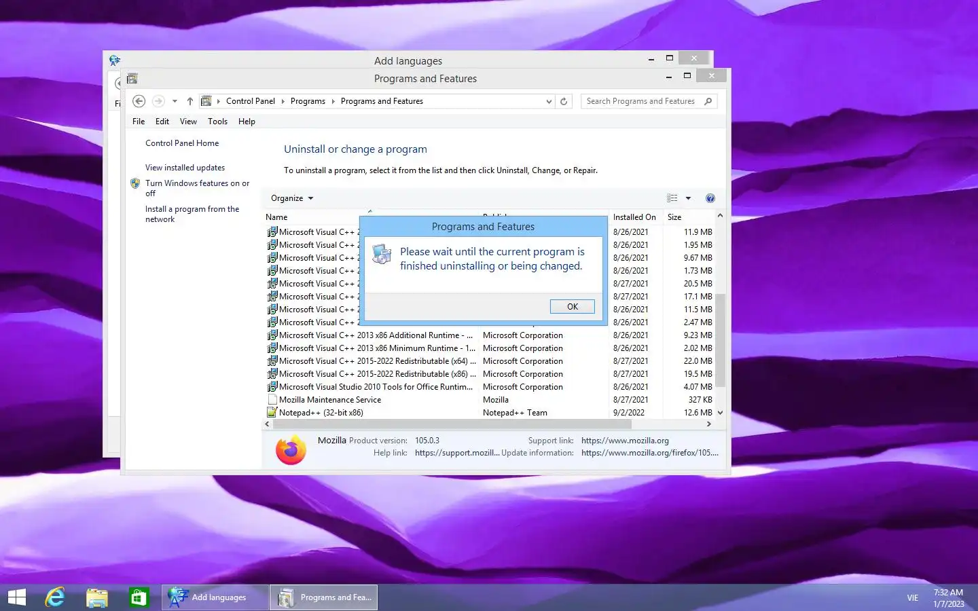Select the 327 KB size cell
978x611 pixels.
700,400
